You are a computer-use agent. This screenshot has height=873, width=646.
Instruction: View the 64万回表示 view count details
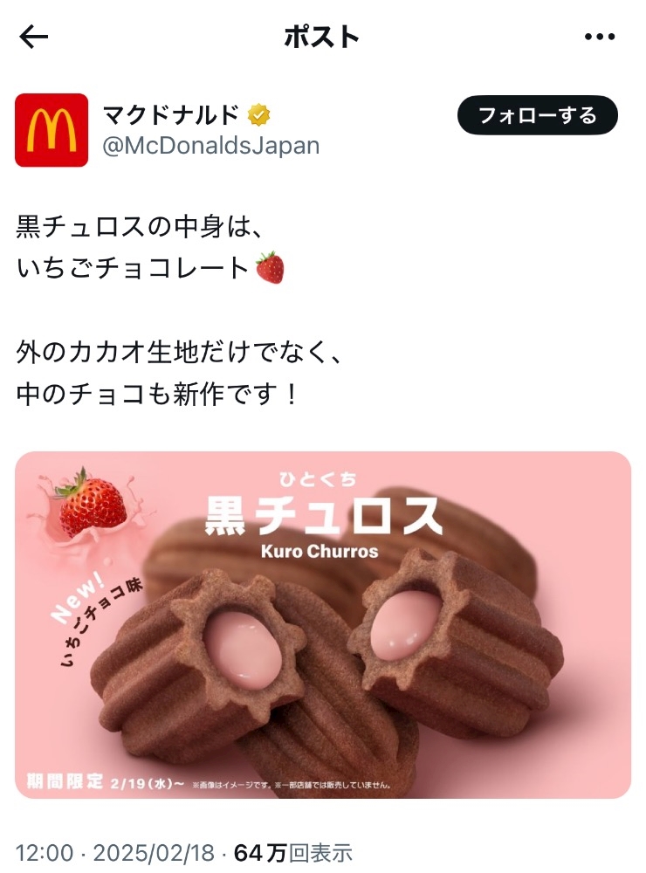(x=293, y=853)
